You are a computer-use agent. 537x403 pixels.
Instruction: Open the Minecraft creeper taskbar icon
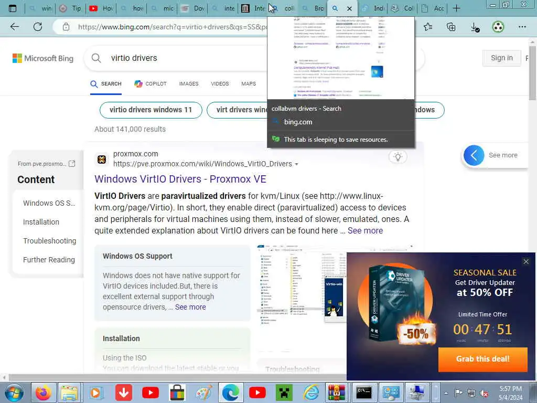(x=284, y=393)
